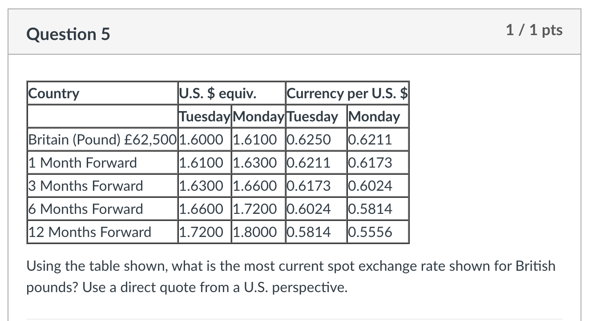The height and width of the screenshot is (321, 597).
Task: Click the Currency per U.S. $ header
Action: [347, 93]
